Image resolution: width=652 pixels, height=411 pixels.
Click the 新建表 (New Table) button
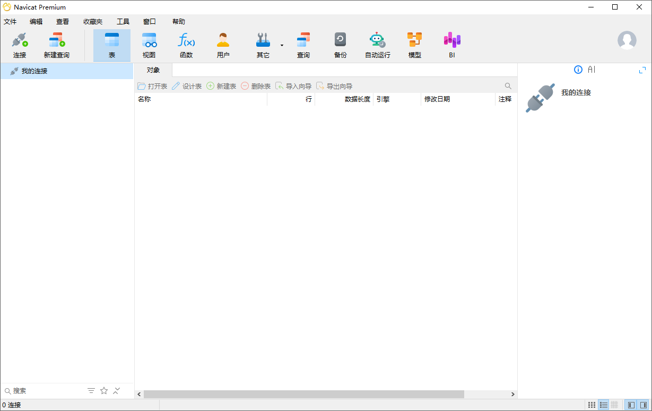(x=221, y=85)
